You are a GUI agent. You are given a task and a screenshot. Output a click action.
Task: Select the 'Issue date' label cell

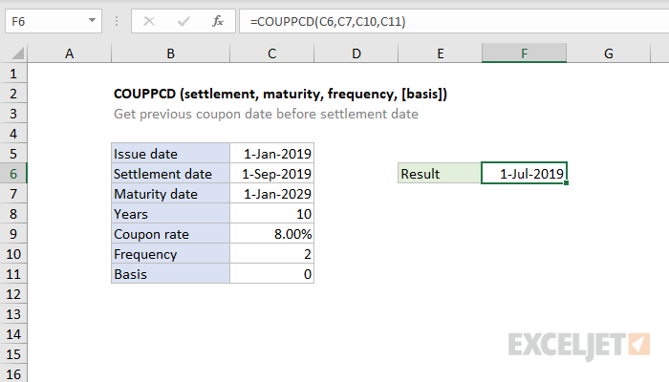[170, 154]
